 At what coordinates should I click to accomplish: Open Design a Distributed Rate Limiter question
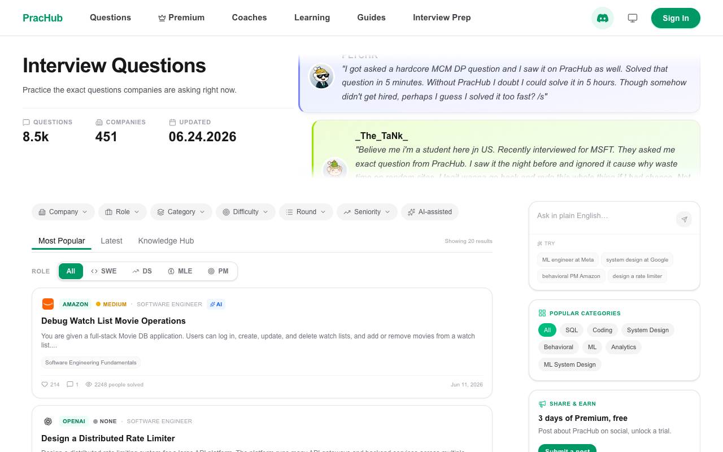(x=108, y=438)
